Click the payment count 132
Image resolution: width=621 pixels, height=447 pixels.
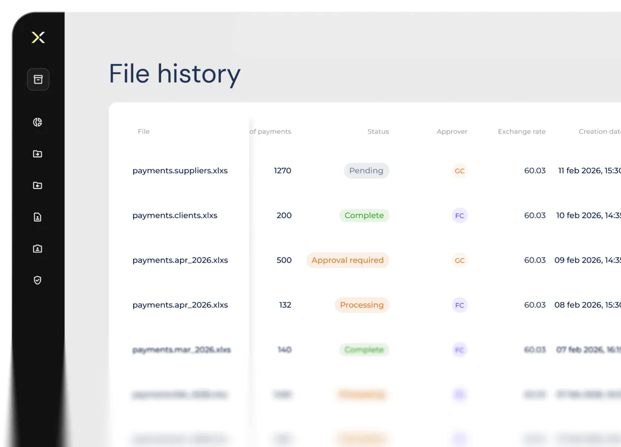[x=285, y=305]
